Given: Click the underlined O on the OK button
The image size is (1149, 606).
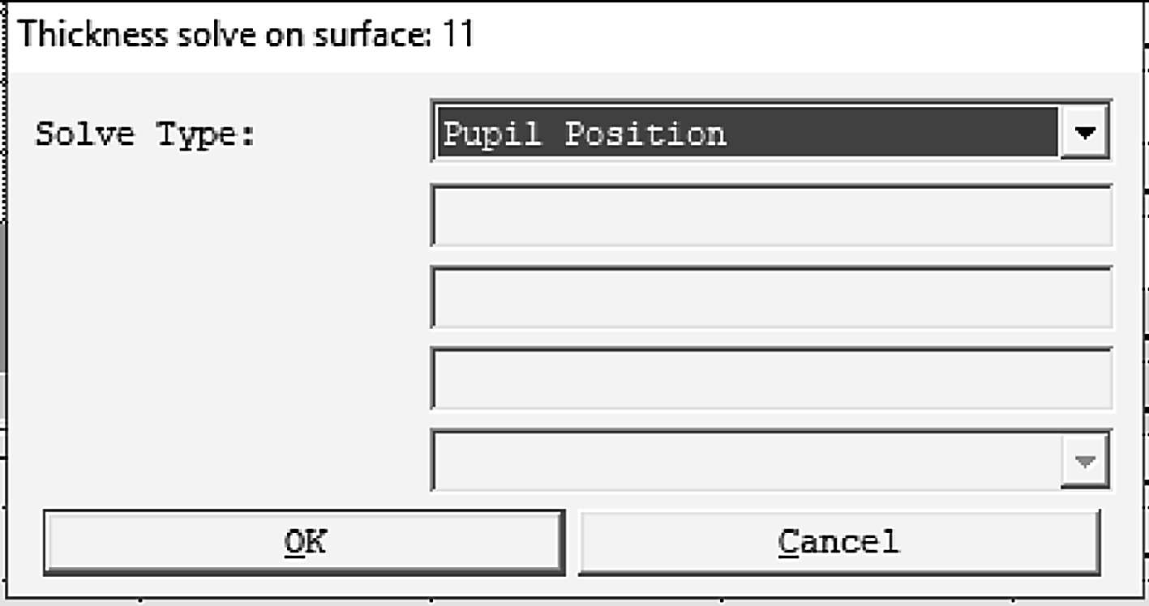Looking at the screenshot, I should (x=294, y=541).
